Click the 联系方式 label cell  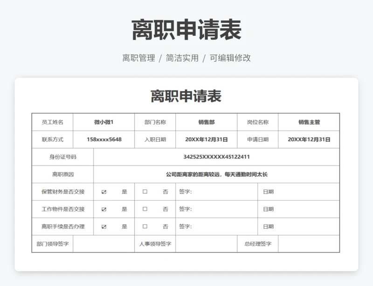(x=52, y=140)
